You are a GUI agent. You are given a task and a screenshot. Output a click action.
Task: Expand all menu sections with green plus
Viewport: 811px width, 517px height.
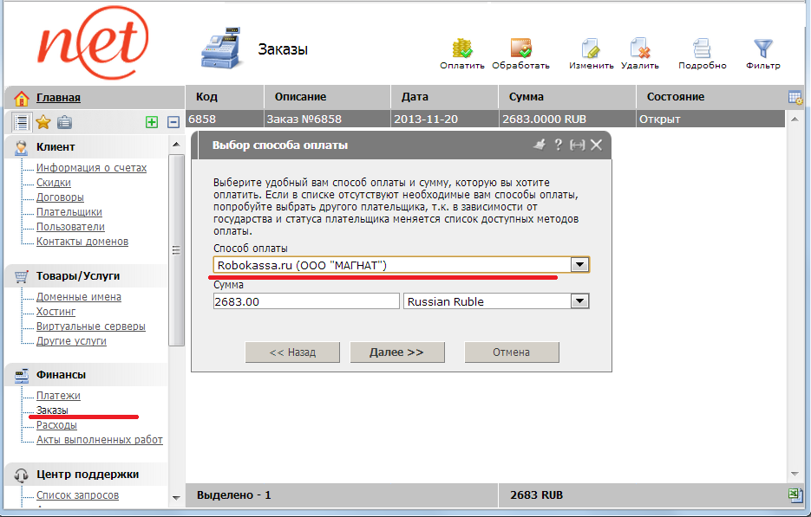(x=152, y=123)
